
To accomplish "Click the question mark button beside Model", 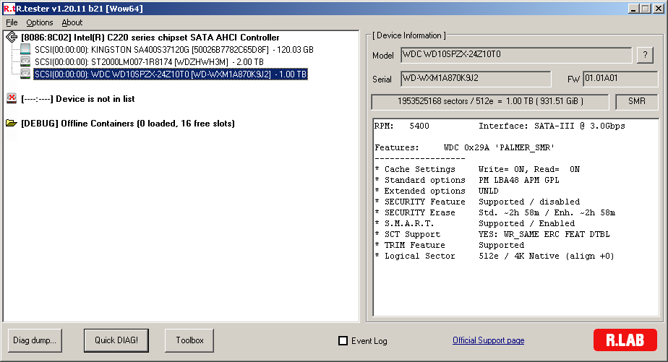I will (644, 56).
